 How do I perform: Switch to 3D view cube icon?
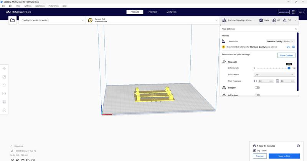[12, 160]
